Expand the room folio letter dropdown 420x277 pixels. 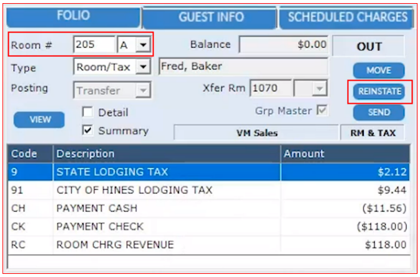click(144, 45)
